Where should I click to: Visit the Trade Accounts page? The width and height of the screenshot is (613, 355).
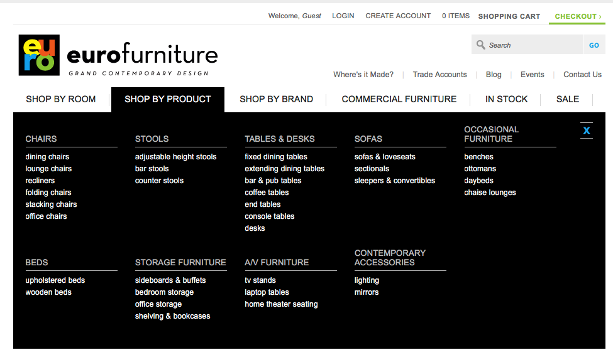click(x=439, y=75)
